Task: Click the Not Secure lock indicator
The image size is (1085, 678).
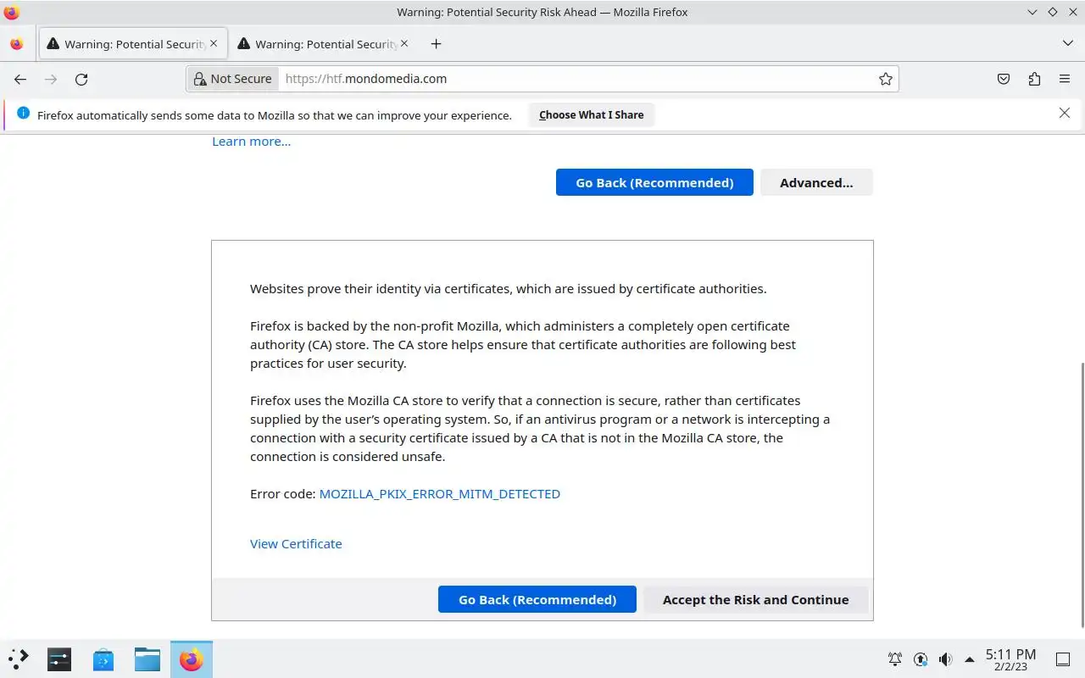Action: (233, 79)
